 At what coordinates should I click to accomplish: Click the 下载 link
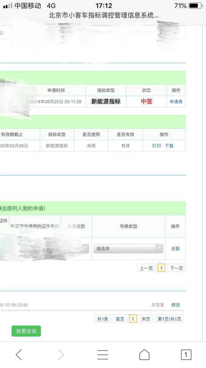pyautogui.click(x=169, y=146)
